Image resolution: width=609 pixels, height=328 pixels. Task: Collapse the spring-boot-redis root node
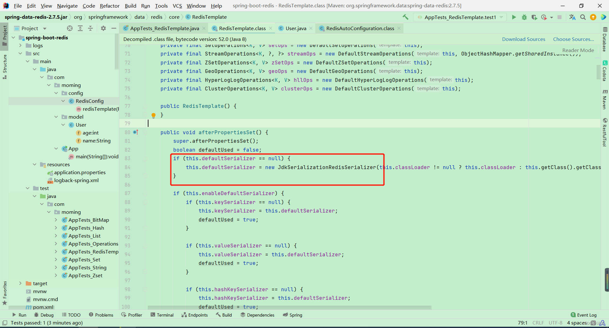pyautogui.click(x=13, y=37)
